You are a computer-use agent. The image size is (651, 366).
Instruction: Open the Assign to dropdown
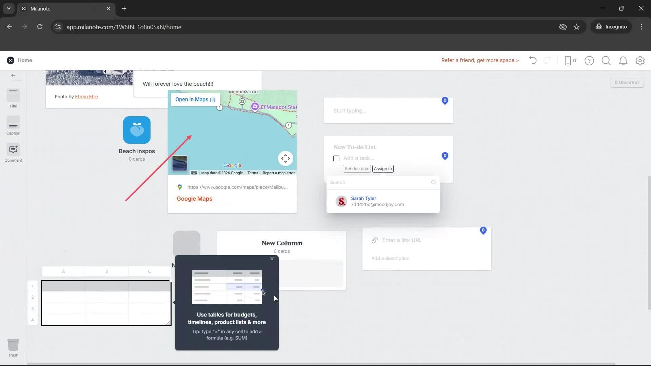coord(383,169)
